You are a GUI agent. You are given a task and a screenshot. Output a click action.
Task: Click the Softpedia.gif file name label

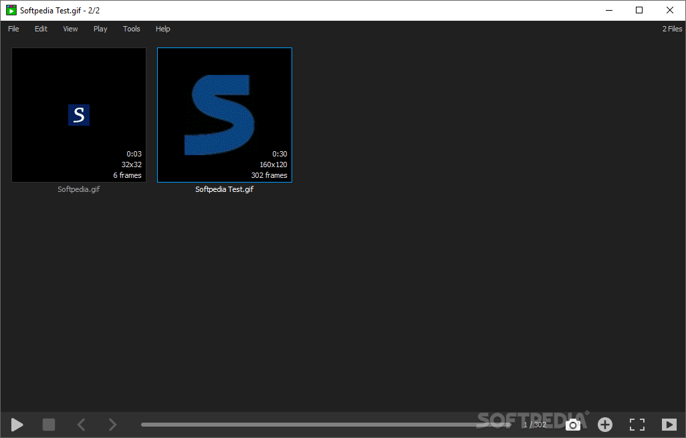click(x=79, y=189)
